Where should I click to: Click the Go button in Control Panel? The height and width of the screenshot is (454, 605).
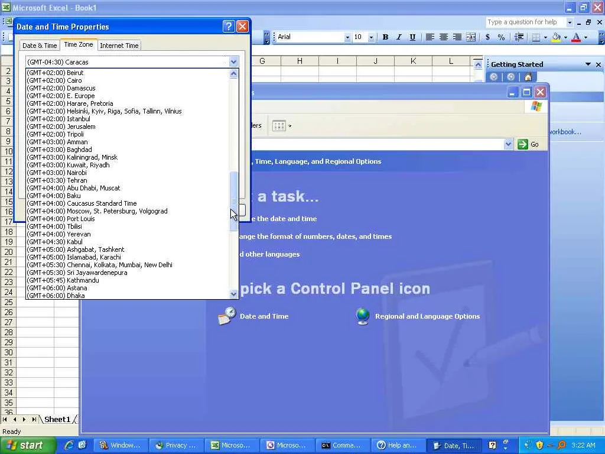(529, 144)
